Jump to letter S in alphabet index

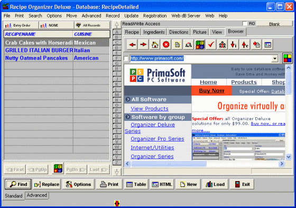117,126
